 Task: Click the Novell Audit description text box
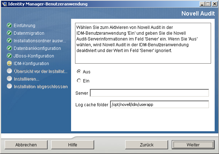tap(143, 43)
